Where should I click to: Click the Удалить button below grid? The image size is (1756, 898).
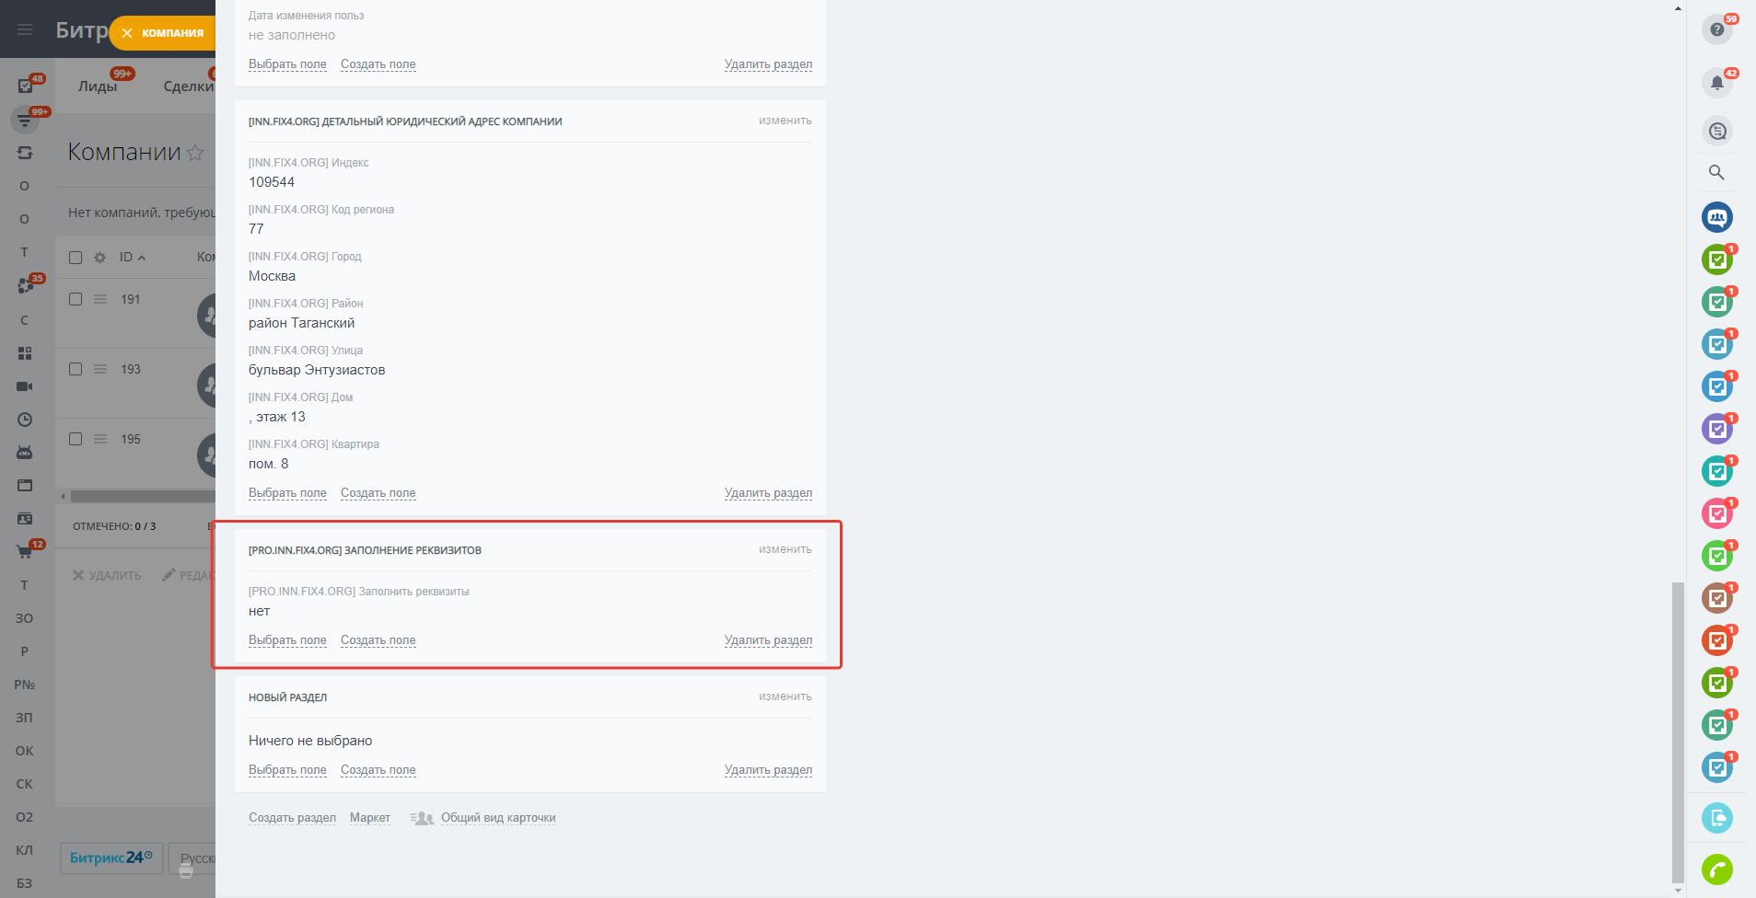pyautogui.click(x=107, y=576)
